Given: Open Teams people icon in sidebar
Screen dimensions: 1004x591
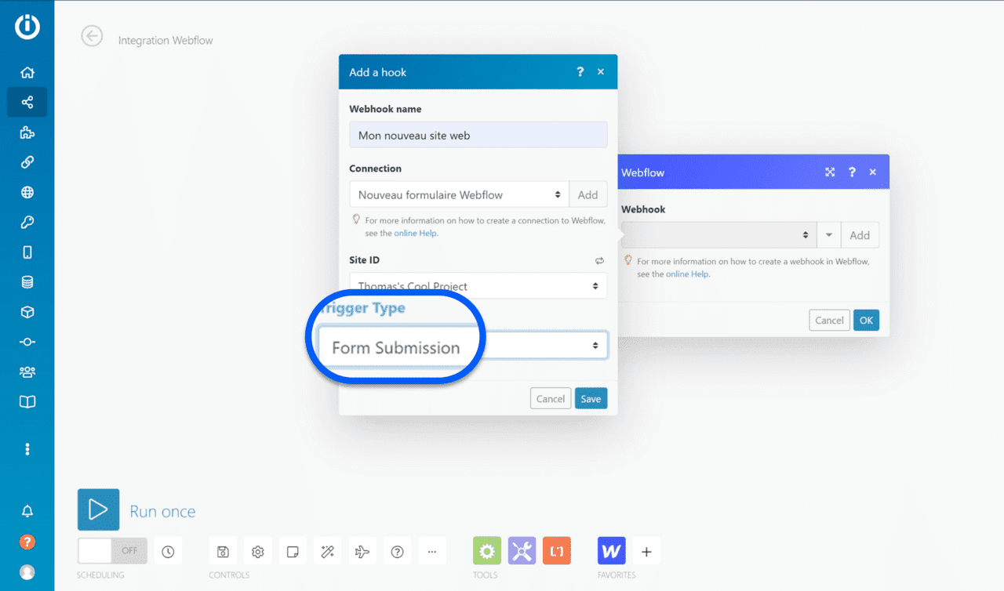Looking at the screenshot, I should (27, 372).
